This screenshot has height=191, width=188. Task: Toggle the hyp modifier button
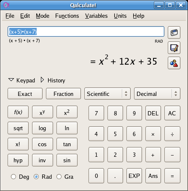tap(18, 160)
